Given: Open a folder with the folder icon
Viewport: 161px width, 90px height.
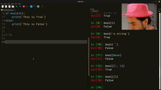Looking at the screenshot, I should tap(13, 6).
